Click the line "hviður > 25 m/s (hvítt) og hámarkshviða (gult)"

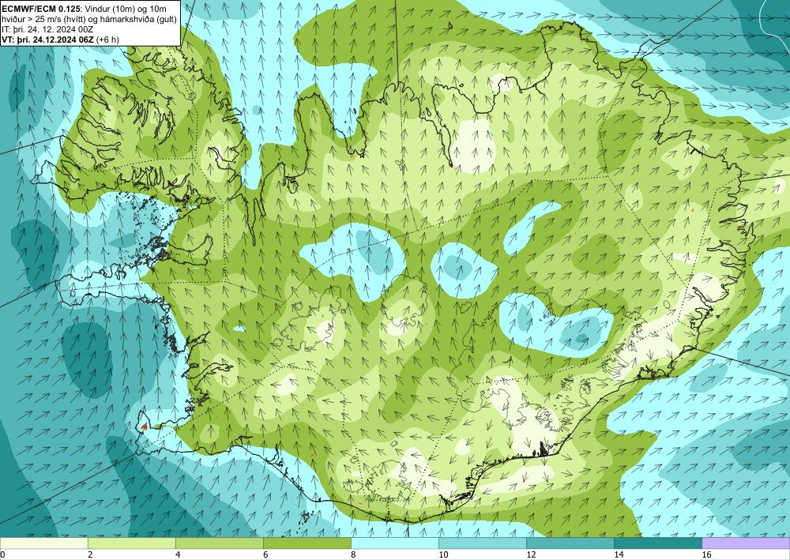tap(89, 19)
